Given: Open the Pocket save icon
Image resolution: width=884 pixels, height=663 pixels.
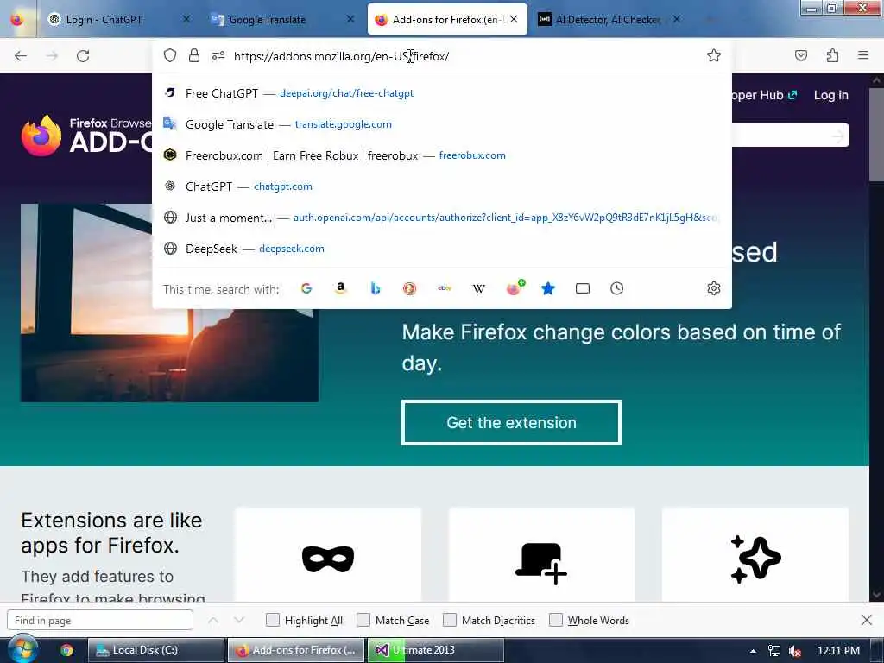Looking at the screenshot, I should click(x=801, y=55).
